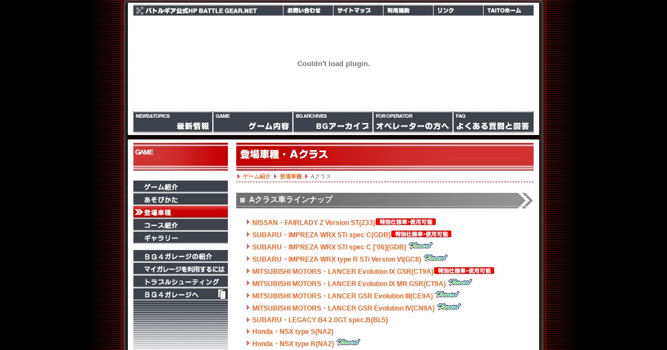Screen dimensions: 667x350
Task: Click arrow bullet before ゲーム紹介 breadcrumb
Action: point(239,177)
